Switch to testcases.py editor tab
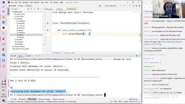Image resolution: width=185 pixels, height=104 pixels. [x=72, y=9]
